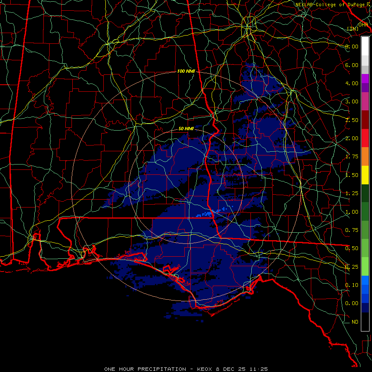Image resolution: width=372 pixels, height=372 pixels.
Task: Select the navy swatch below 0.00
Action: click(x=365, y=308)
